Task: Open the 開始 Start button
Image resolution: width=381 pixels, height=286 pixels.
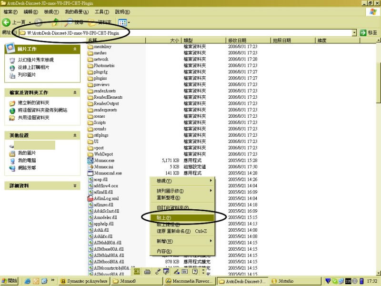Action: [10, 281]
